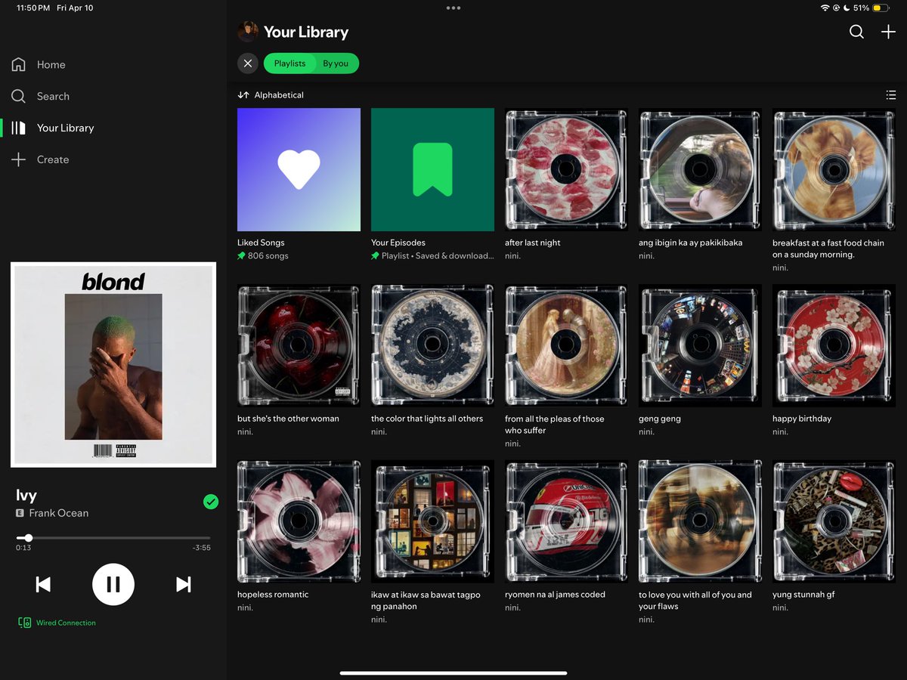The image size is (907, 680).
Task: Toggle the Playlists filter chip
Action: 289,63
